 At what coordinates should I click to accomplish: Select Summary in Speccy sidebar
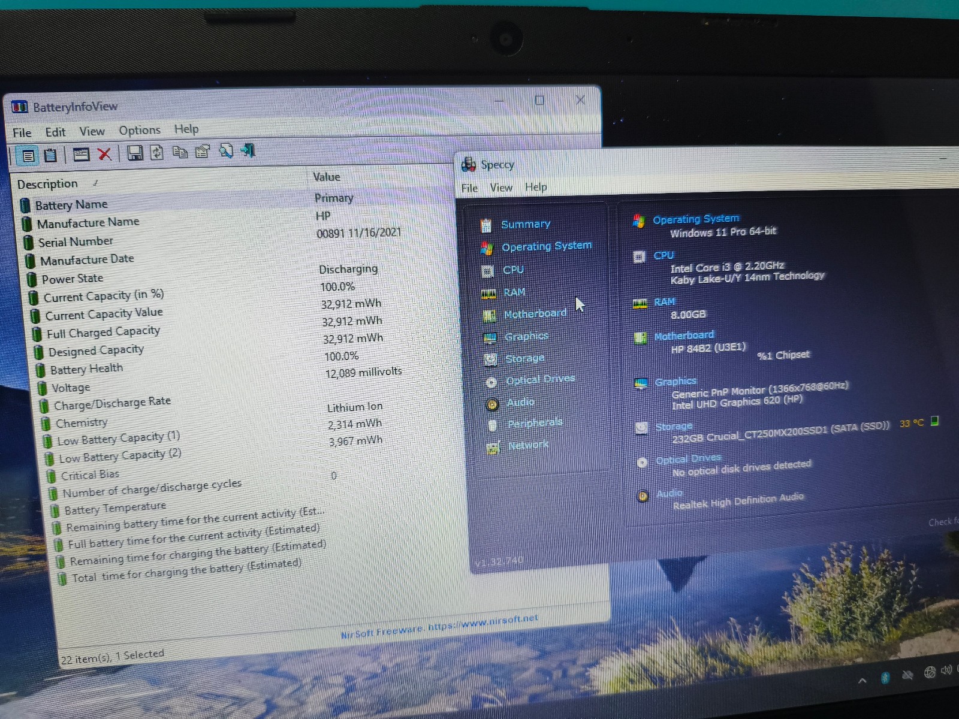click(x=526, y=224)
